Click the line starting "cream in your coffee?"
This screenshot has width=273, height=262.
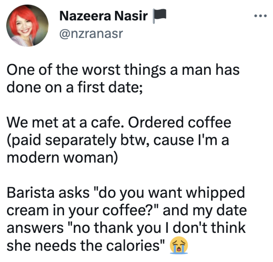point(127,210)
